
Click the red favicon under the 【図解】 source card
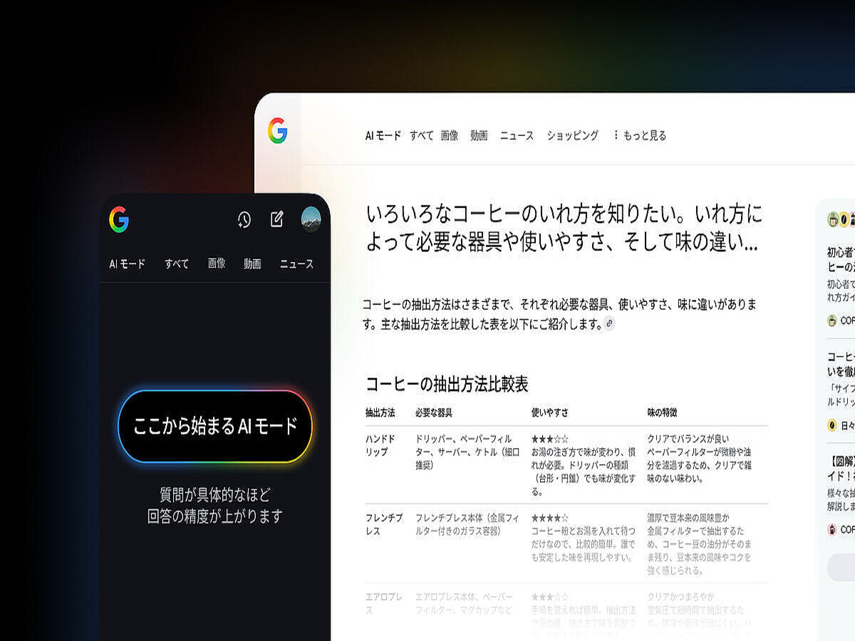click(x=831, y=529)
